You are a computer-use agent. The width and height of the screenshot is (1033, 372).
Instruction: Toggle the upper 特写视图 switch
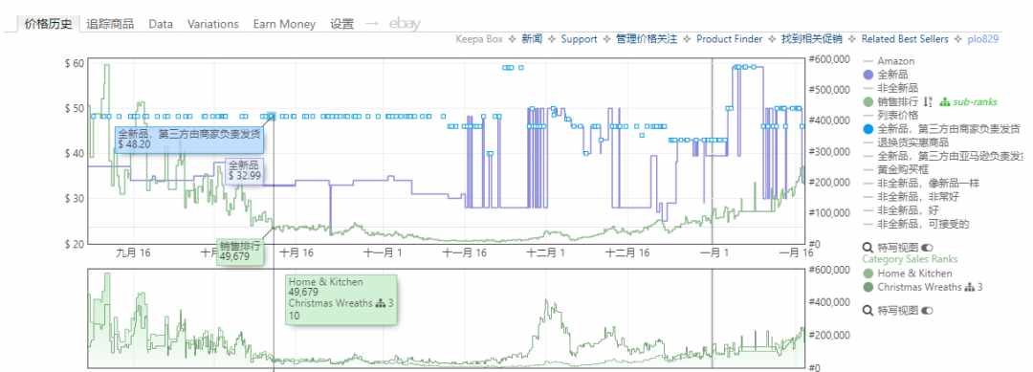tap(928, 248)
